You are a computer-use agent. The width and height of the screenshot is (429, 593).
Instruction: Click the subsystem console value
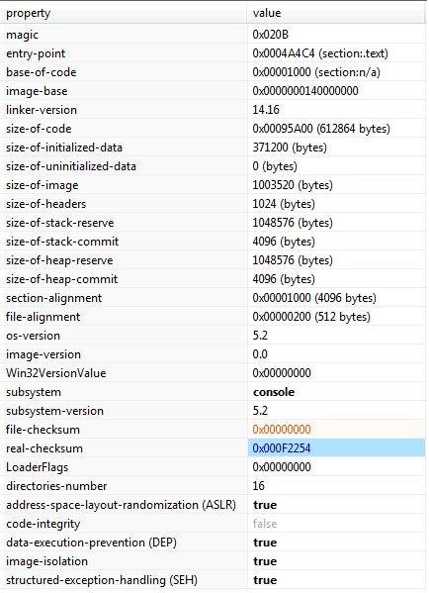click(x=274, y=392)
